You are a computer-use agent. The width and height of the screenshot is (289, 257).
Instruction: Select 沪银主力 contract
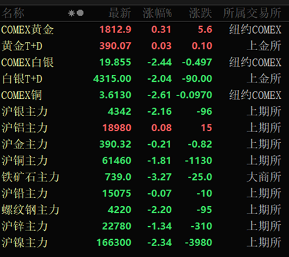tap(144, 111)
